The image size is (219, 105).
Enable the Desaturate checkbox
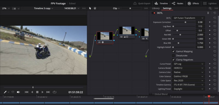pyautogui.click(x=174, y=55)
